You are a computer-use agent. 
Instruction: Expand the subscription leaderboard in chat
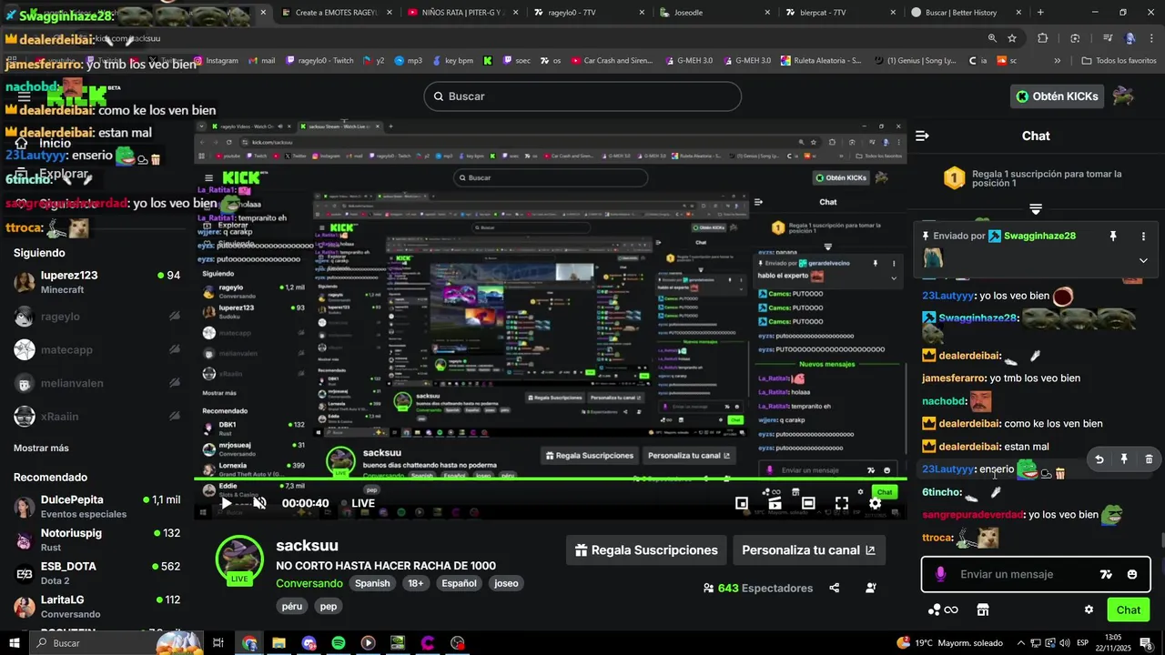click(1036, 209)
